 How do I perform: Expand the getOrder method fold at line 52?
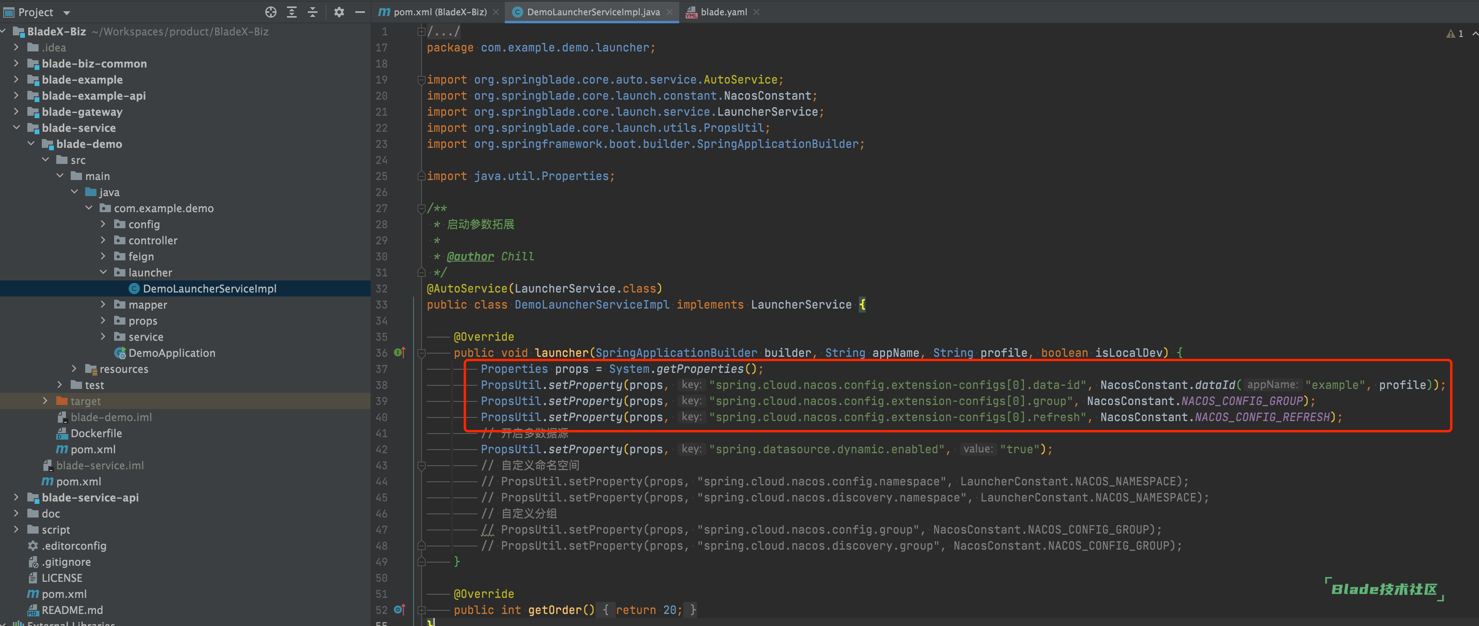pyautogui.click(x=422, y=610)
